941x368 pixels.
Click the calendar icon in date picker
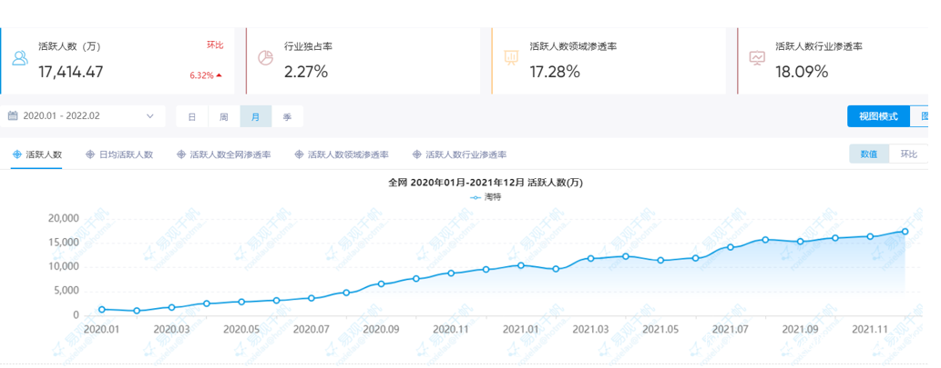point(13,116)
